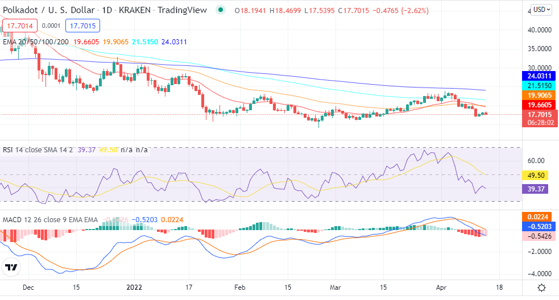Click the orange 19.9065 price axis label
This screenshot has height=300, width=559.
[x=539, y=95]
